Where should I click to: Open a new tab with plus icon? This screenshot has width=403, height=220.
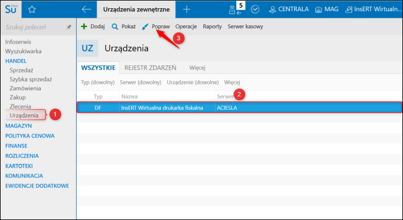[x=187, y=9]
